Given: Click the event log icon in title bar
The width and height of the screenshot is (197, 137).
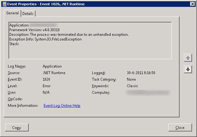Looking at the screenshot, I should click(x=4, y=4).
